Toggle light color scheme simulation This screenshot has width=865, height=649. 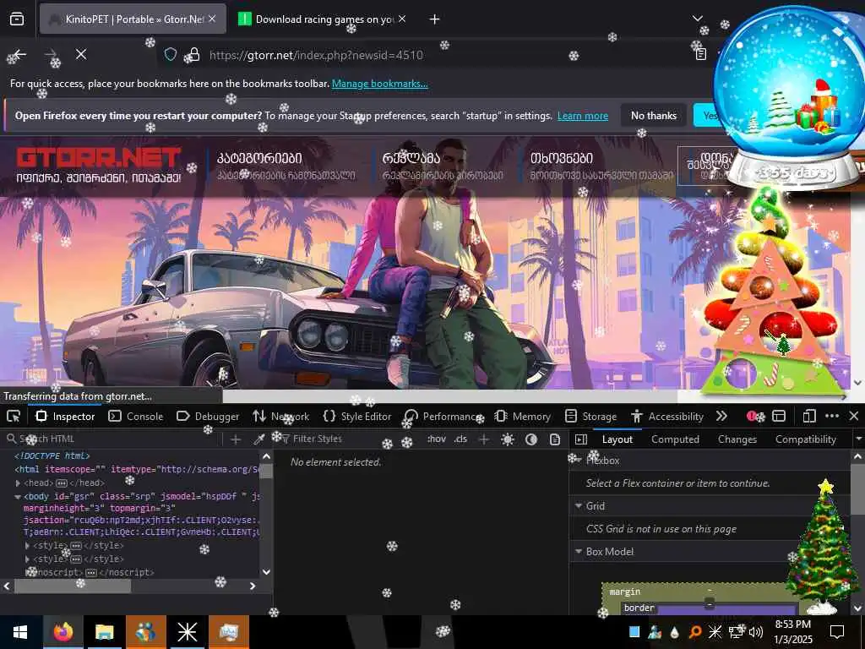tap(508, 439)
